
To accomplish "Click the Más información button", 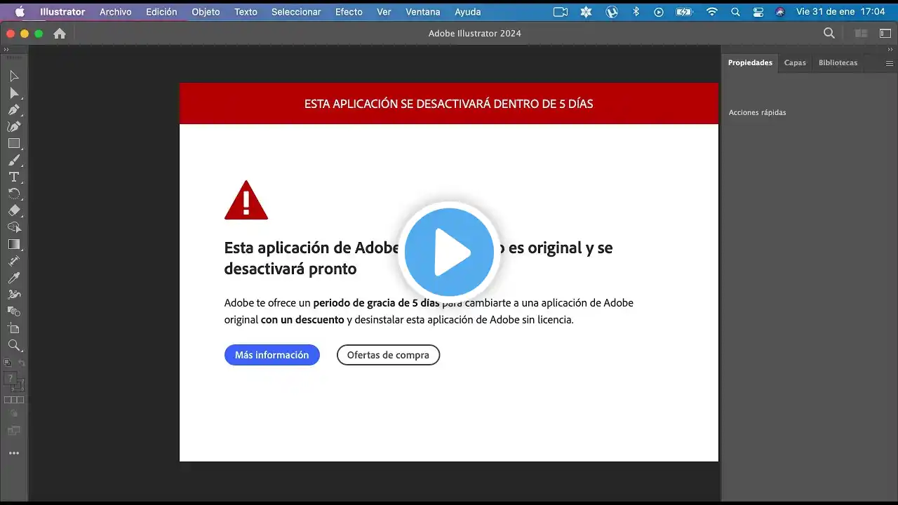I will 272,355.
